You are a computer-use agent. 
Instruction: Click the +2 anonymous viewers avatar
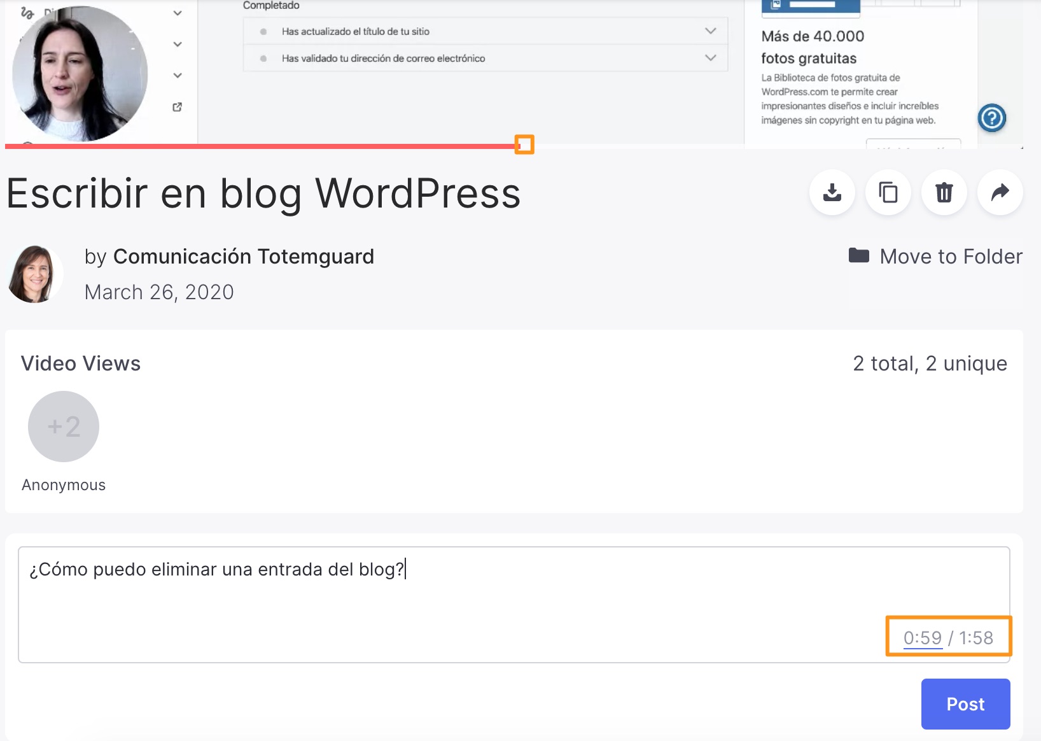pos(64,427)
